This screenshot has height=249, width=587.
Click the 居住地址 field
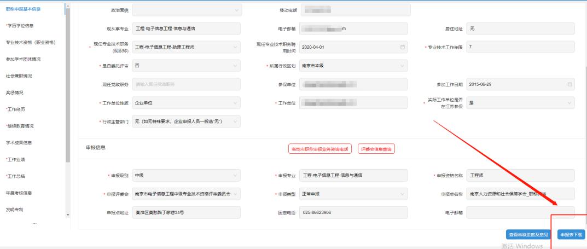520,28
